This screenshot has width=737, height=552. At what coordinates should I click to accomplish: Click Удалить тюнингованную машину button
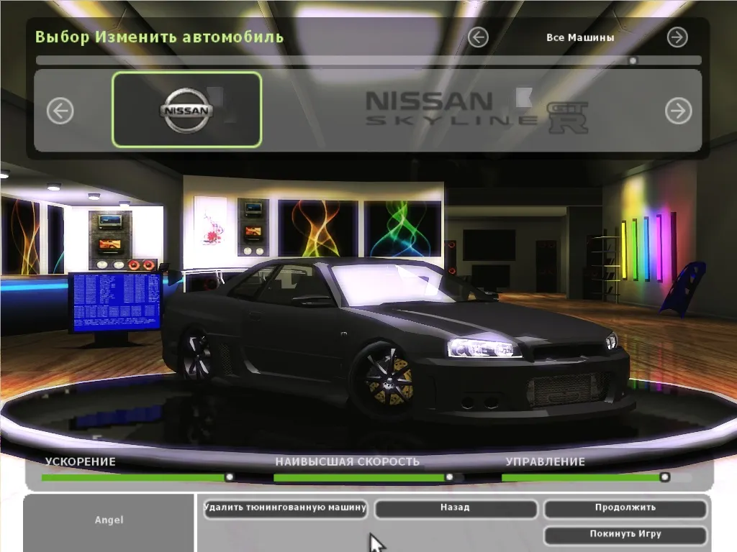(285, 508)
